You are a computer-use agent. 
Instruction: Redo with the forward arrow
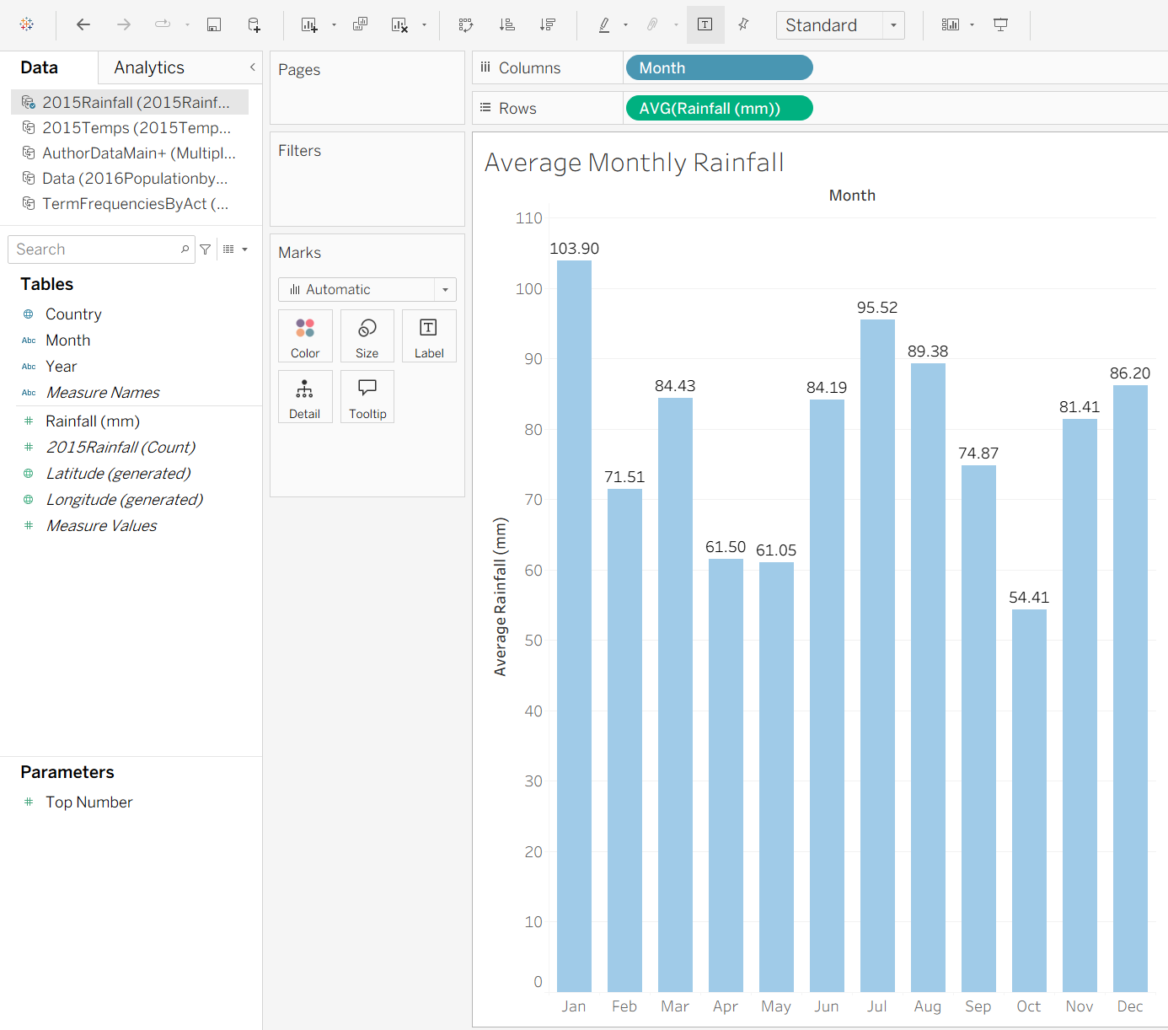tap(124, 24)
